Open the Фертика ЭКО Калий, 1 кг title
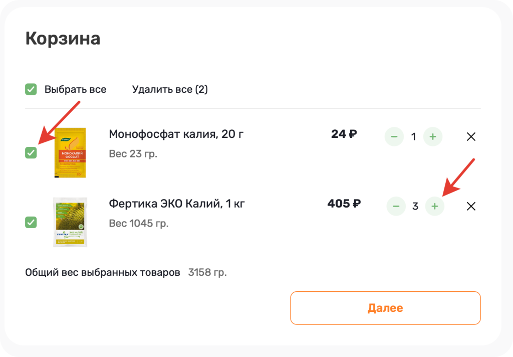The height and width of the screenshot is (357, 513). point(177,204)
